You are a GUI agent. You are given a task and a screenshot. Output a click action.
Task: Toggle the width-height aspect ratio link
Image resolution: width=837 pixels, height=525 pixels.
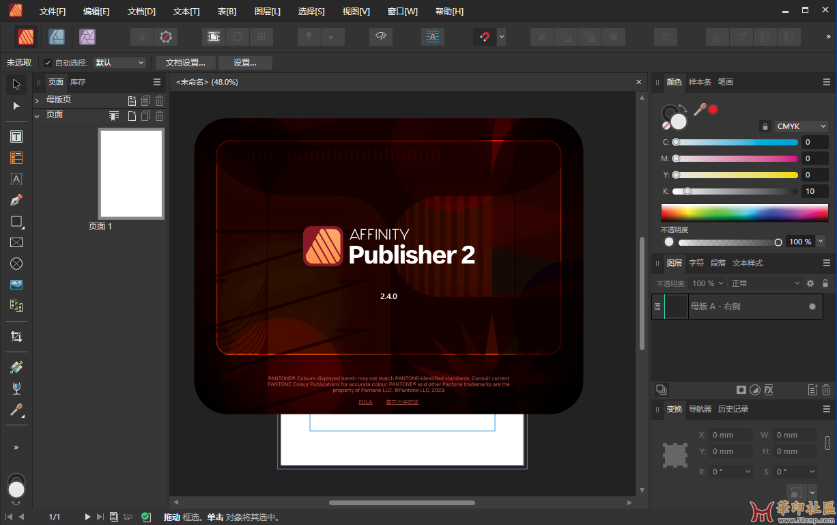(x=827, y=443)
